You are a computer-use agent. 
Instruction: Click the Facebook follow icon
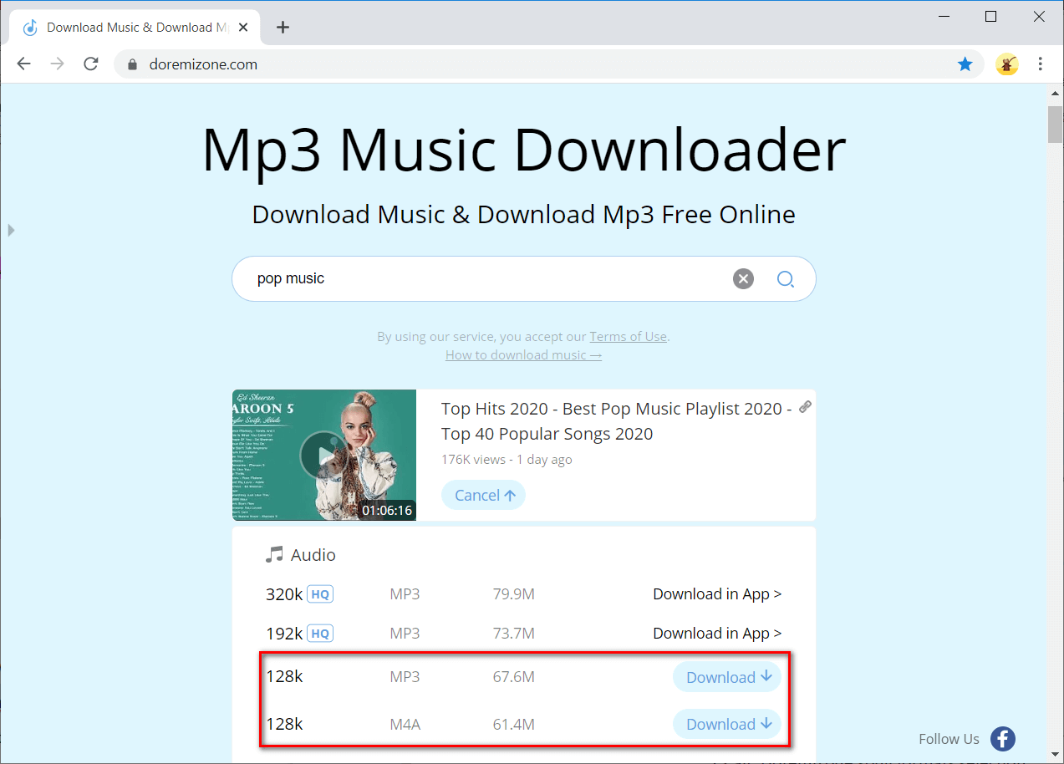[1002, 739]
